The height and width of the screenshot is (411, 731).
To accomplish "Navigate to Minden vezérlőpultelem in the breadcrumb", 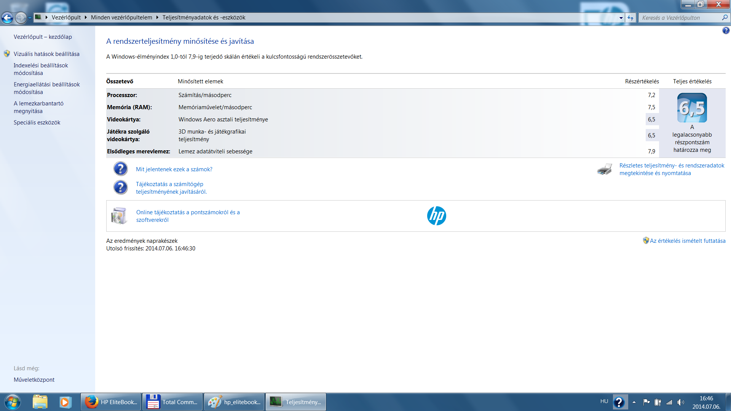I will pos(121,18).
